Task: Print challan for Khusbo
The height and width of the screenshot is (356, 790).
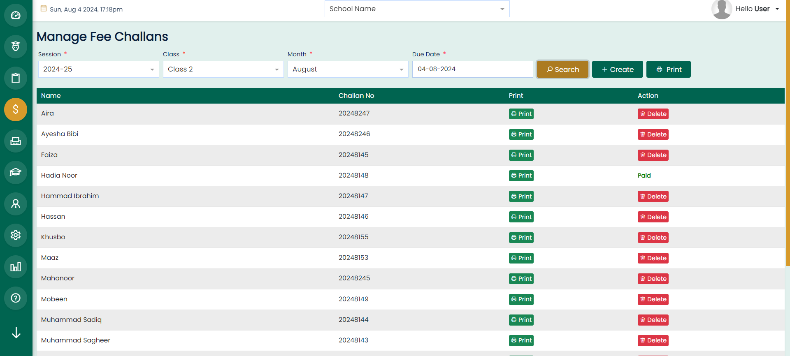Action: [x=521, y=238]
